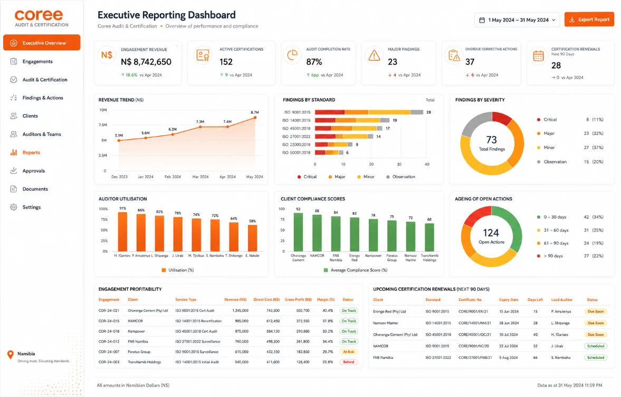621x397 pixels.
Task: Click the Average Compliance Score green legend swatch
Action: [x=326, y=270]
